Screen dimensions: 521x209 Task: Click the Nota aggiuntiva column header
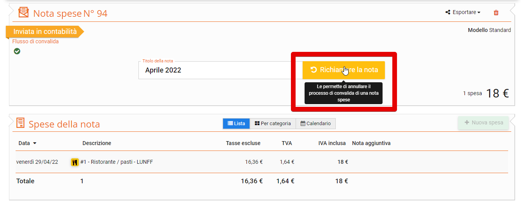(371, 143)
